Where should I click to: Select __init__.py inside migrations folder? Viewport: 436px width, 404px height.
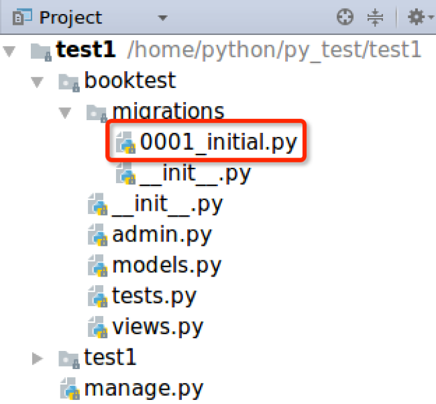195,173
